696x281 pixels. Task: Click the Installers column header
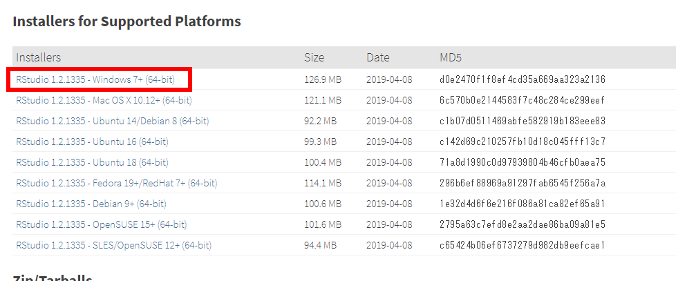coord(38,57)
